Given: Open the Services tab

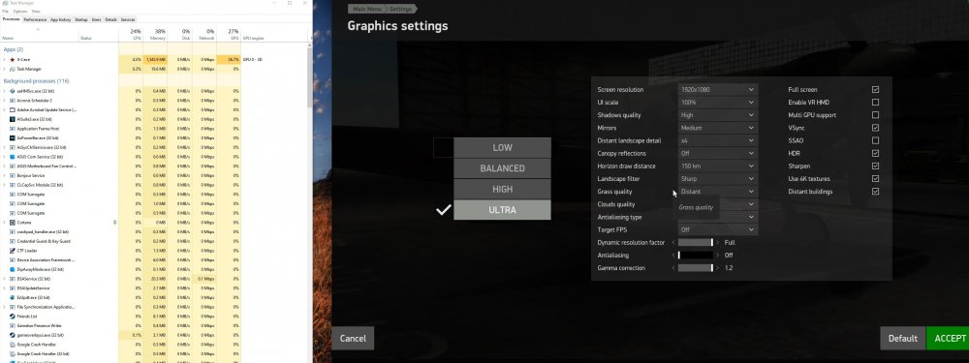Looking at the screenshot, I should click(x=128, y=19).
